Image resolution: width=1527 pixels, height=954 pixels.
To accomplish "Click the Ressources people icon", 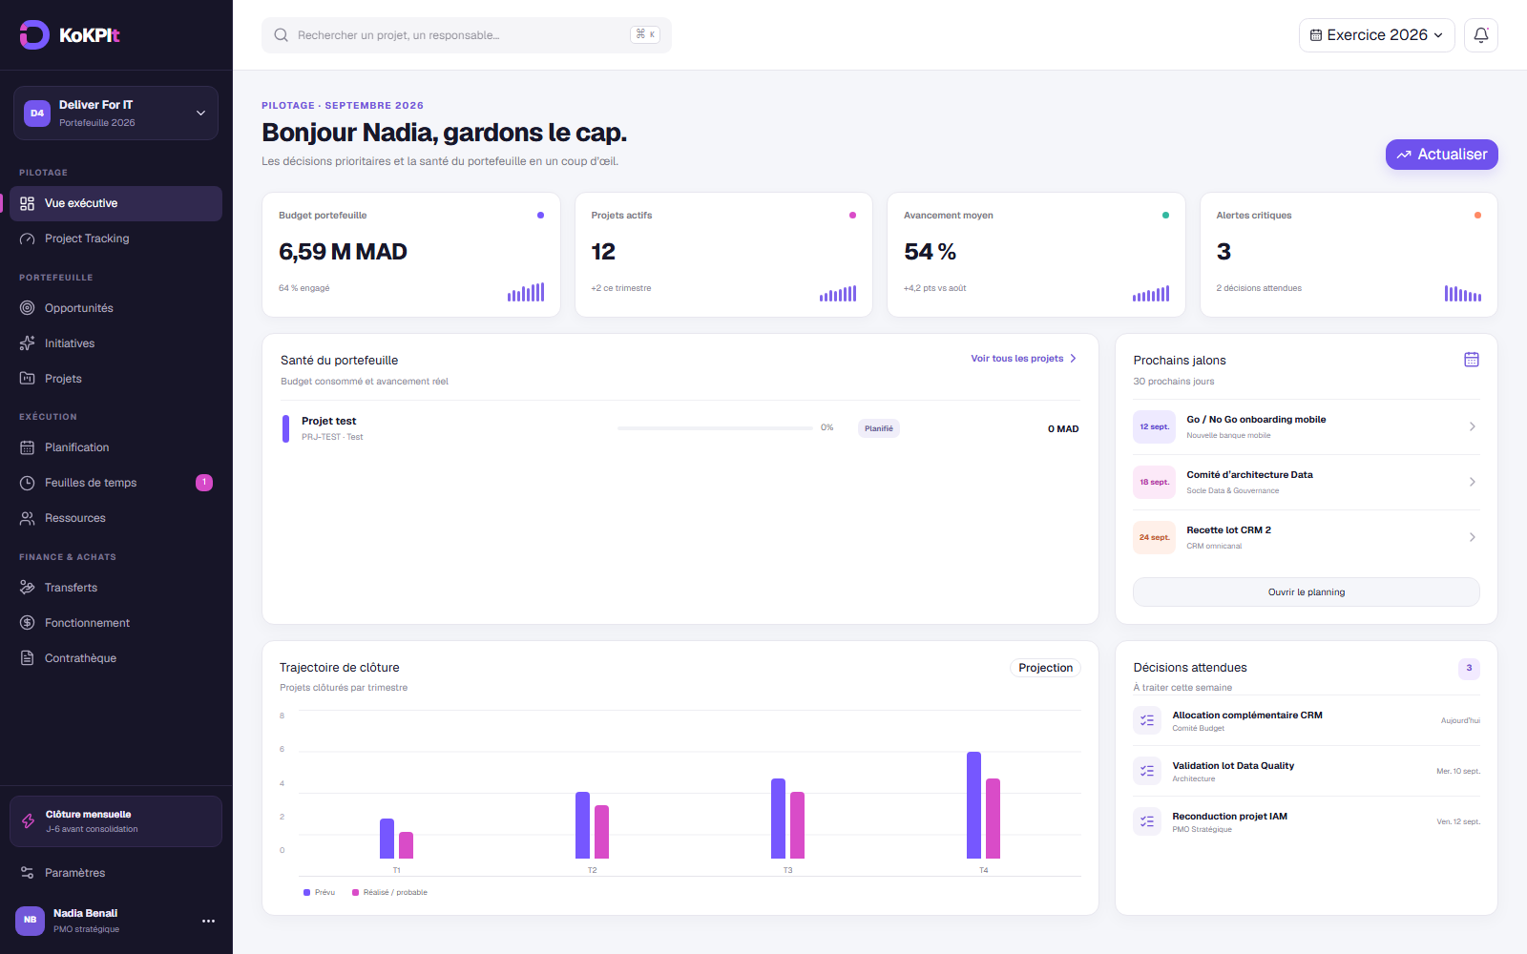I will tap(28, 518).
